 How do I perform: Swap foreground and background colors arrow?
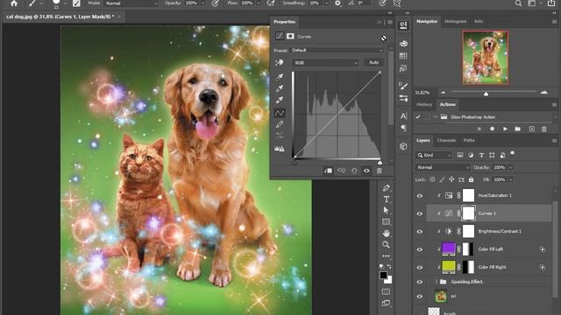(389, 266)
